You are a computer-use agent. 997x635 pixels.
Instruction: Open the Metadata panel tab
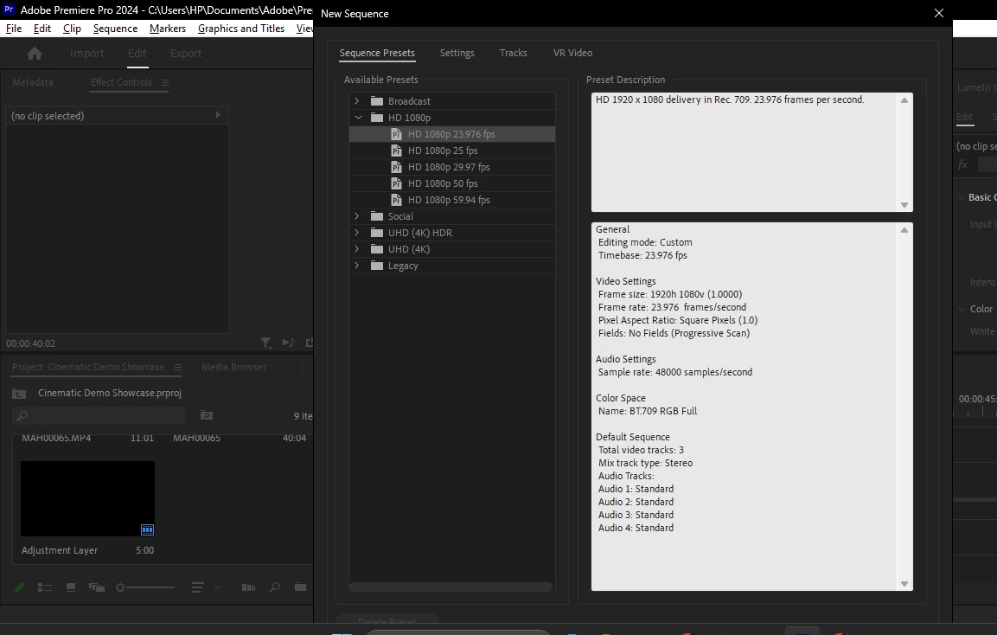(x=33, y=83)
